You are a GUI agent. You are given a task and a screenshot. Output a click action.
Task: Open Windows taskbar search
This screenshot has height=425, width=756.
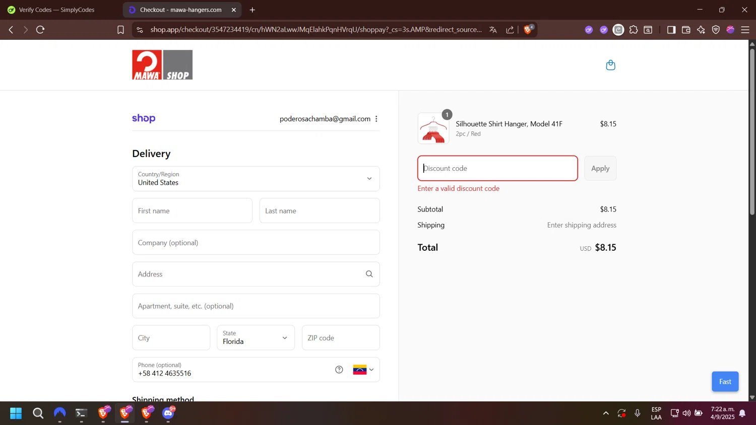pos(38,413)
